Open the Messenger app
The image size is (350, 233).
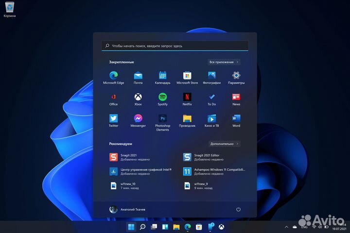138,121
